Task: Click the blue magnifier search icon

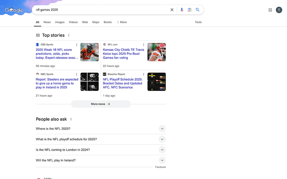Action: pyautogui.click(x=198, y=10)
